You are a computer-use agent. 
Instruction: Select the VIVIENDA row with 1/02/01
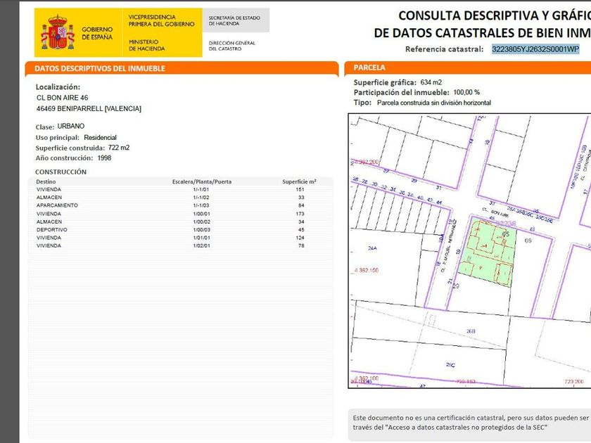[x=180, y=245]
